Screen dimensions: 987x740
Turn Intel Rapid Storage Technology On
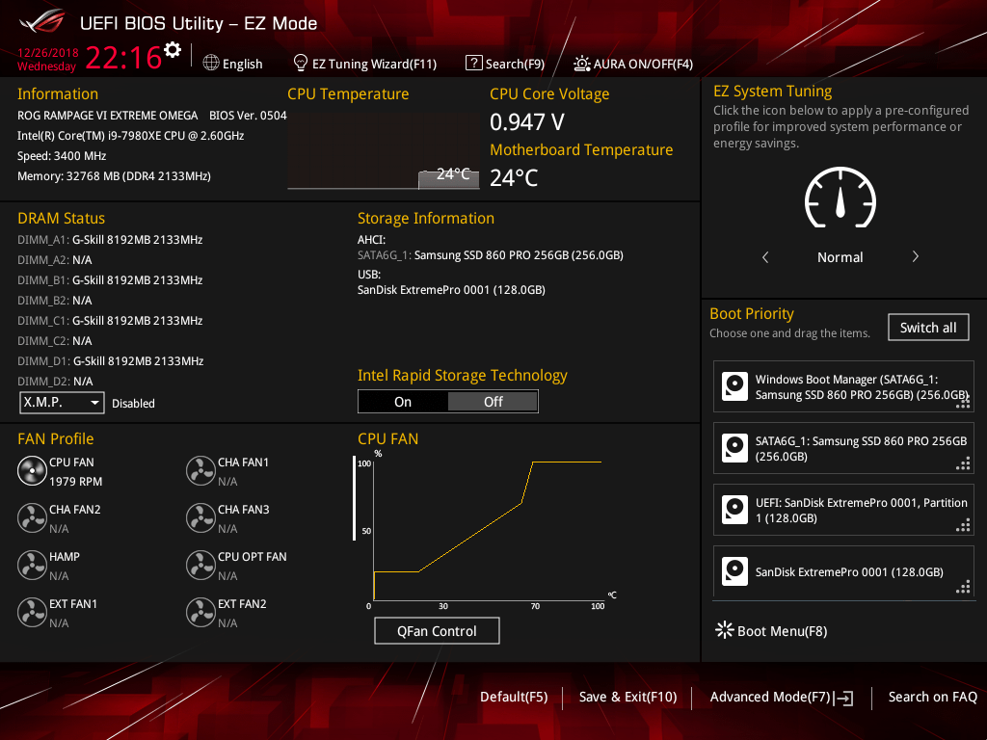[403, 402]
